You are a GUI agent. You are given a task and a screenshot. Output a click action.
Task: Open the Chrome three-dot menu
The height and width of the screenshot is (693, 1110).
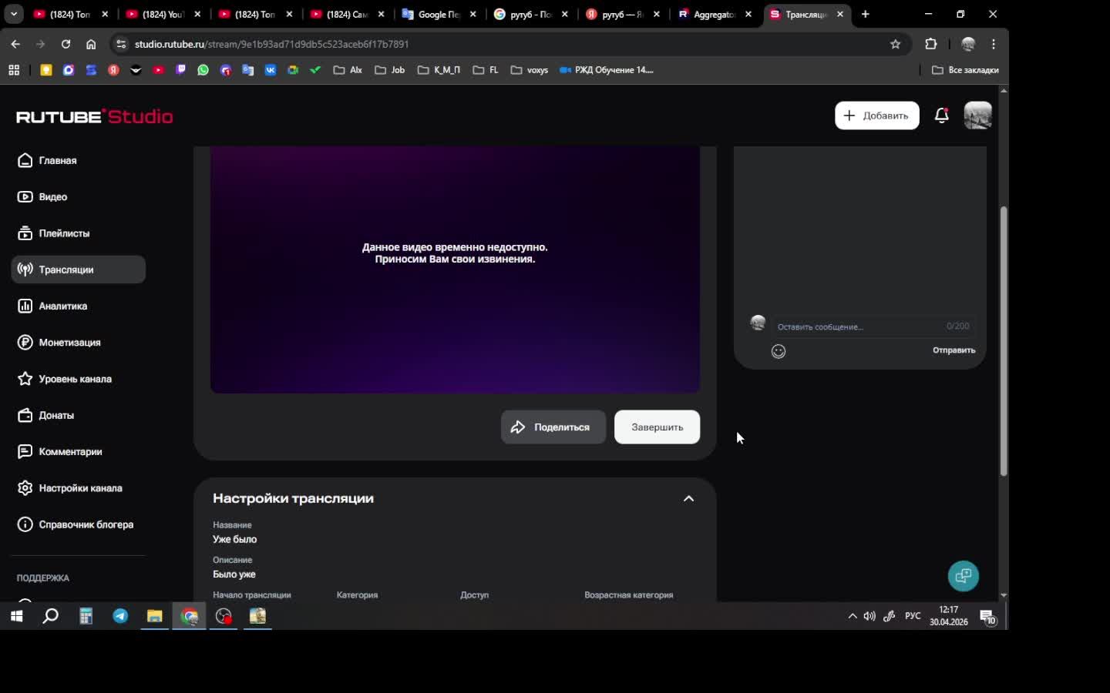(x=994, y=45)
